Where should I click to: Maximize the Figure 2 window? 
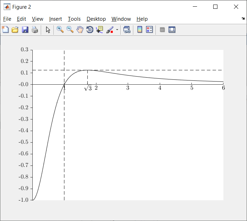tap(215, 7)
